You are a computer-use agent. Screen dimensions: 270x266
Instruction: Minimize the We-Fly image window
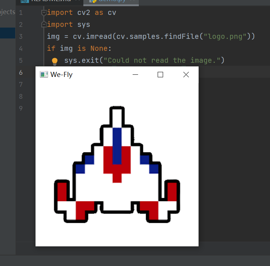136,75
